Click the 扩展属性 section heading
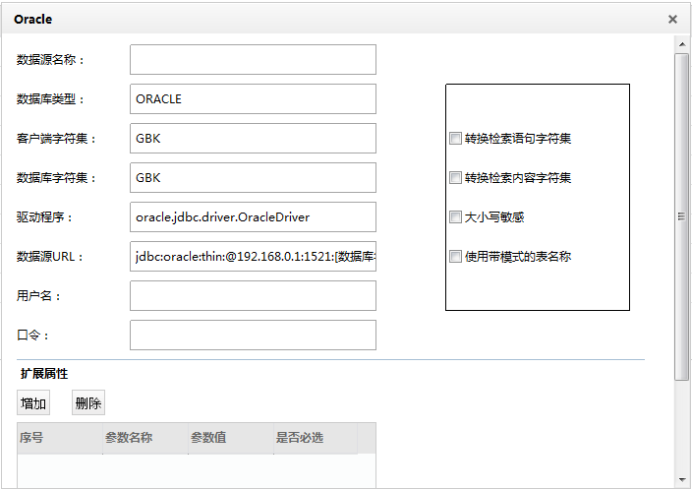This screenshot has width=692, height=490. [44, 374]
